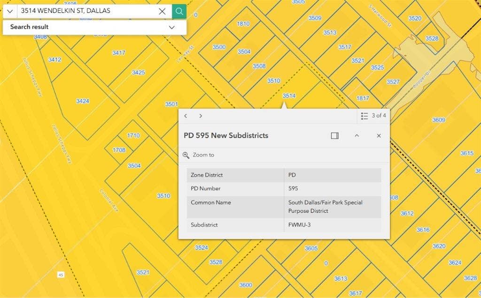This screenshot has width=481, height=298.
Task: Click the Zoom to link
Action: coord(203,155)
